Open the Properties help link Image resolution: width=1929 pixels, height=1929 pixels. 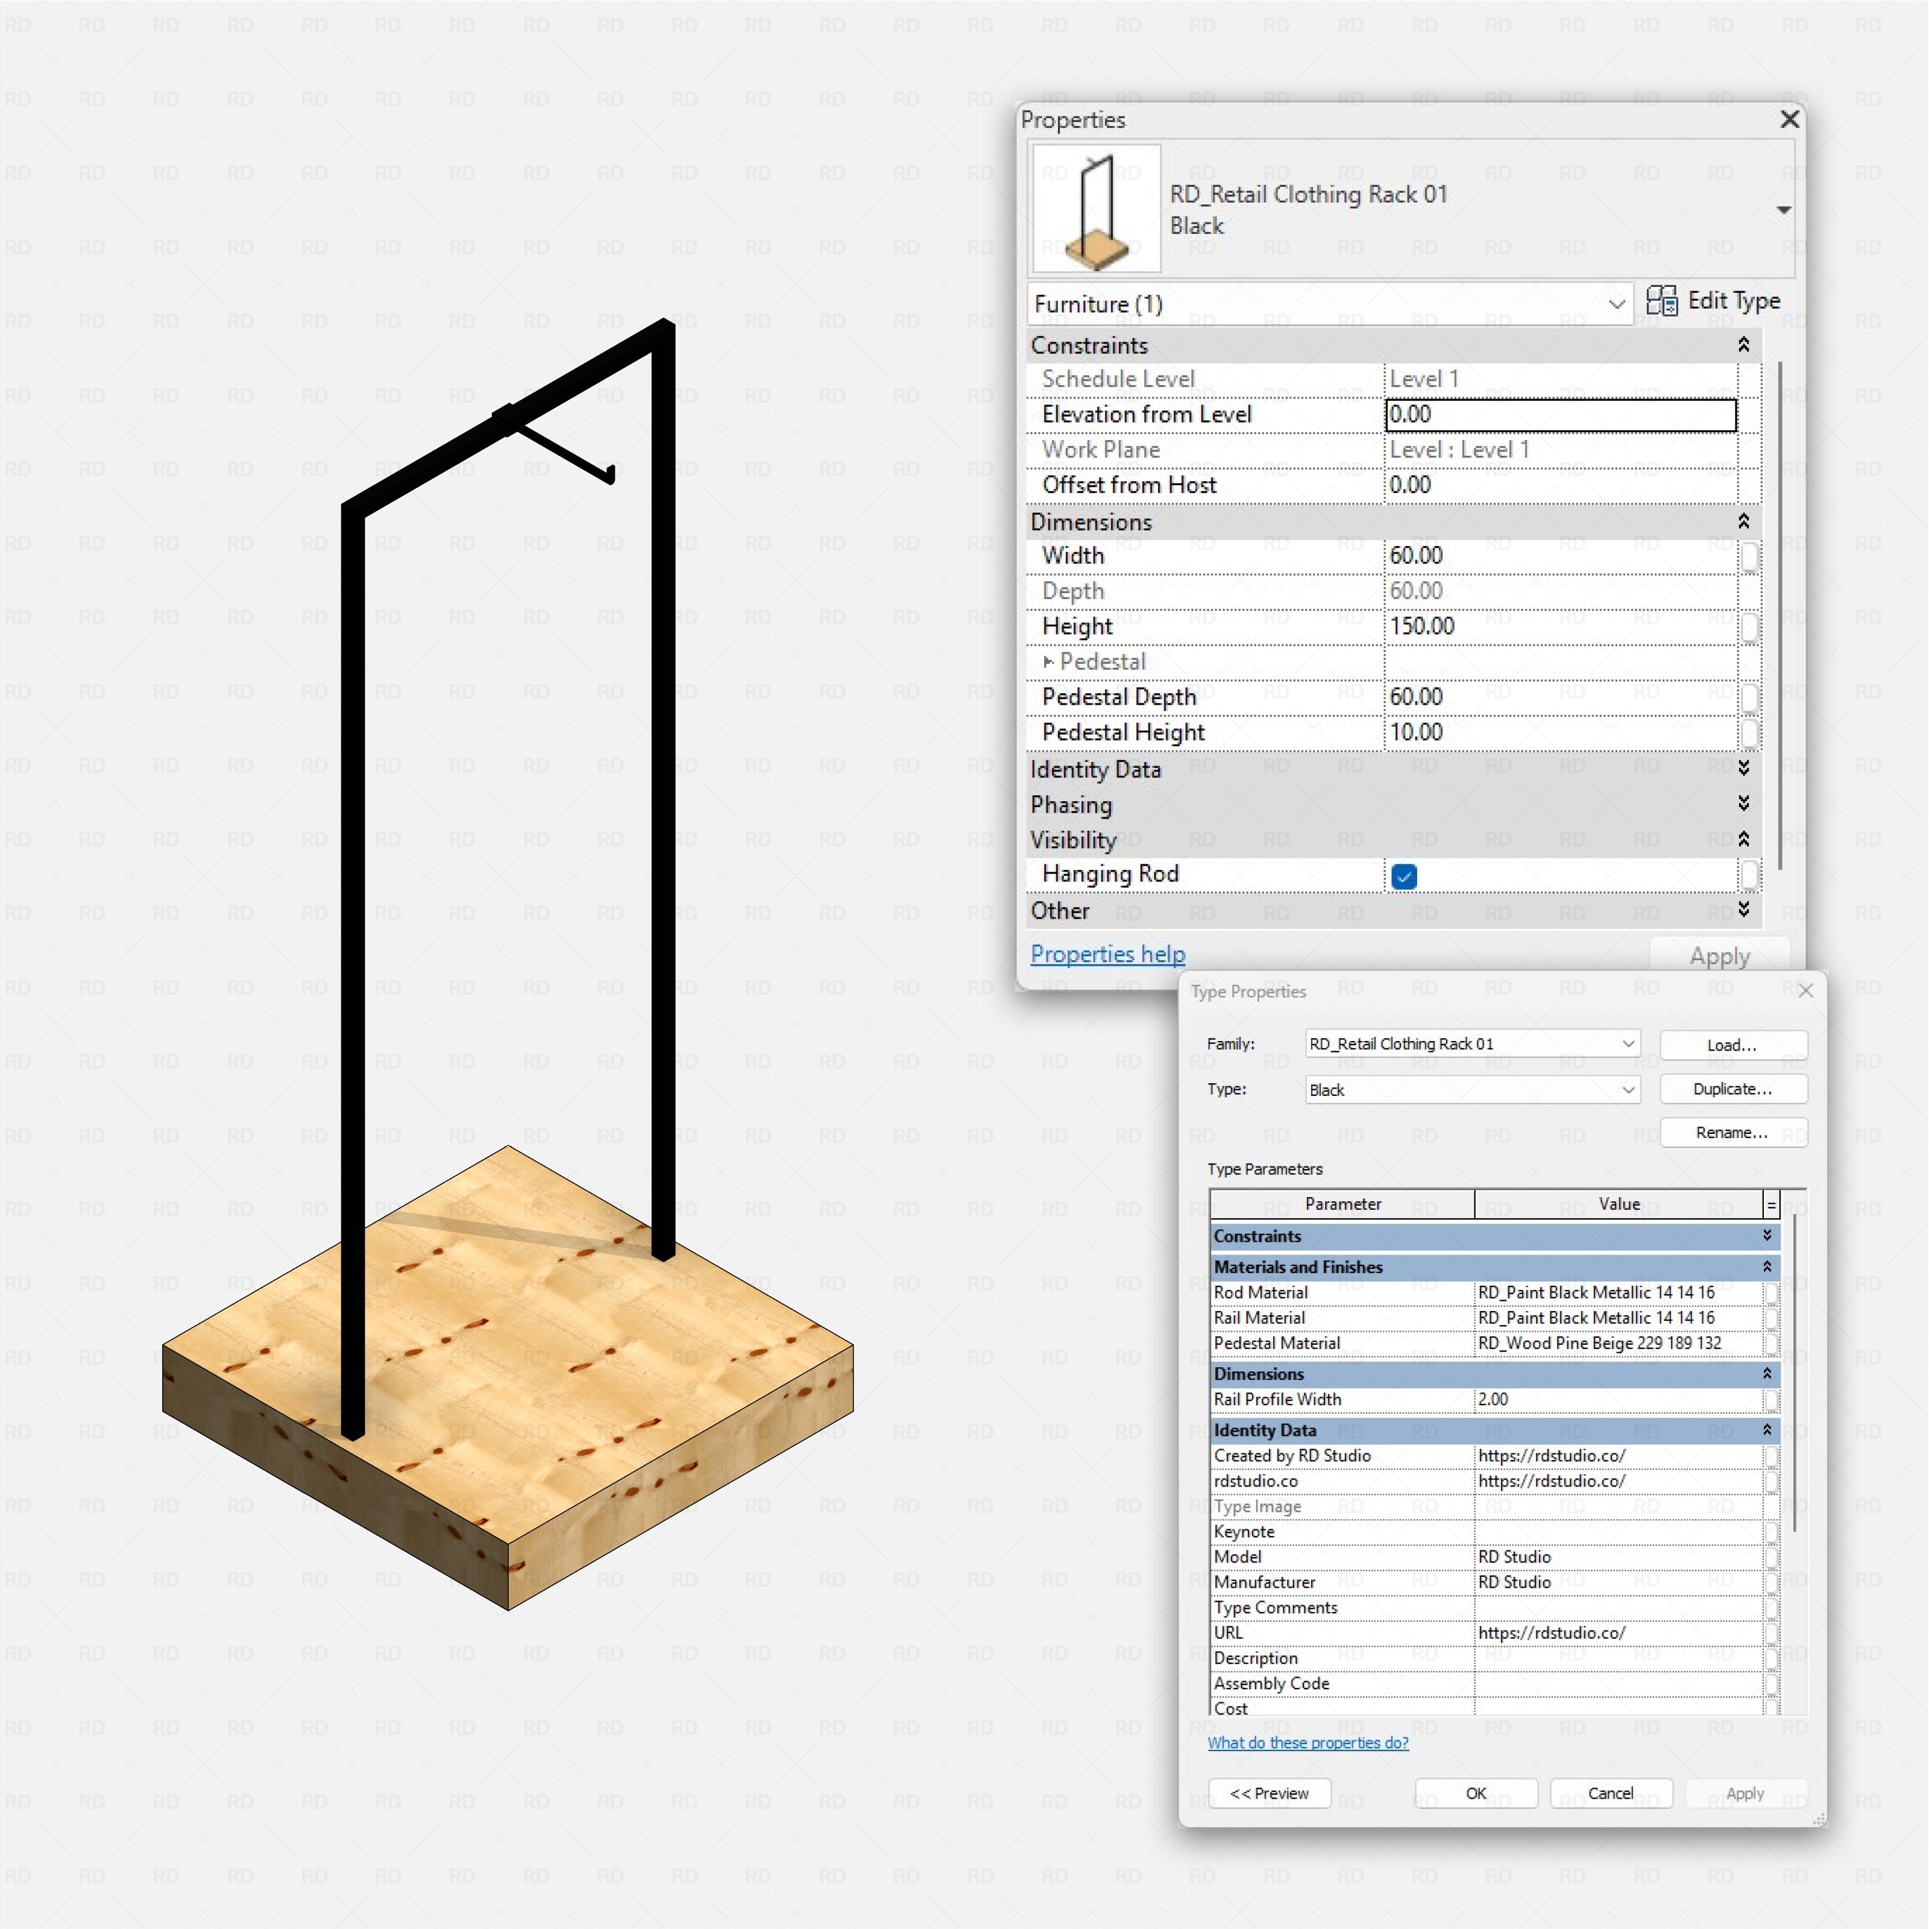1107,954
